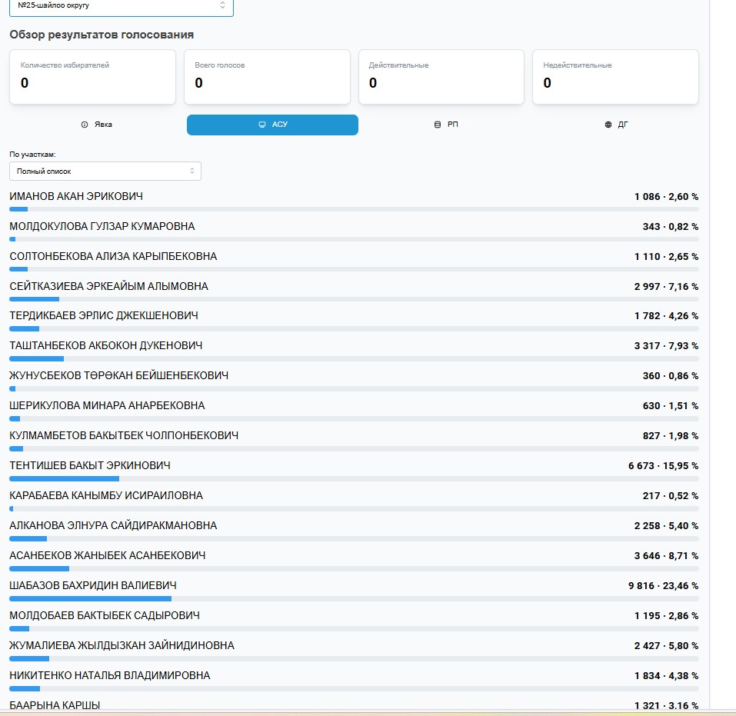Select candidate ЖУМАЛИЕВА ЖЫЛДЫЗКАН ЗАЙНИДИНОВНА
This screenshot has width=736, height=716.
point(122,645)
